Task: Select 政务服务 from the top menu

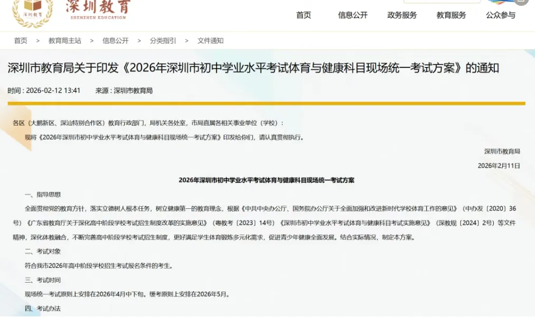Action: click(402, 15)
